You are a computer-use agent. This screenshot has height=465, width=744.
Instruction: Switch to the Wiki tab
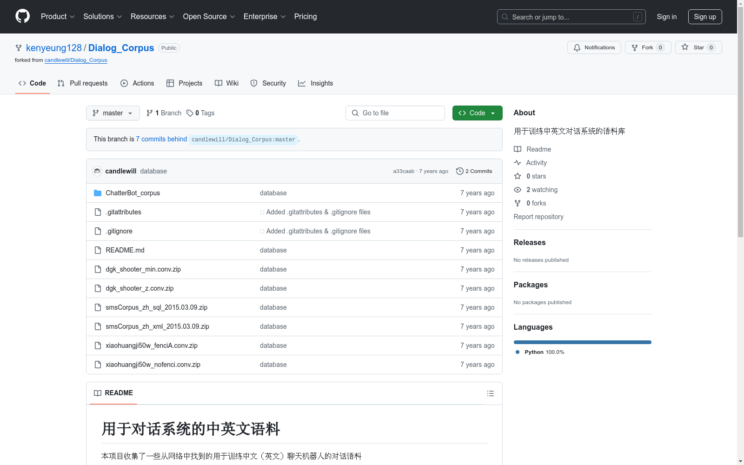coord(227,83)
